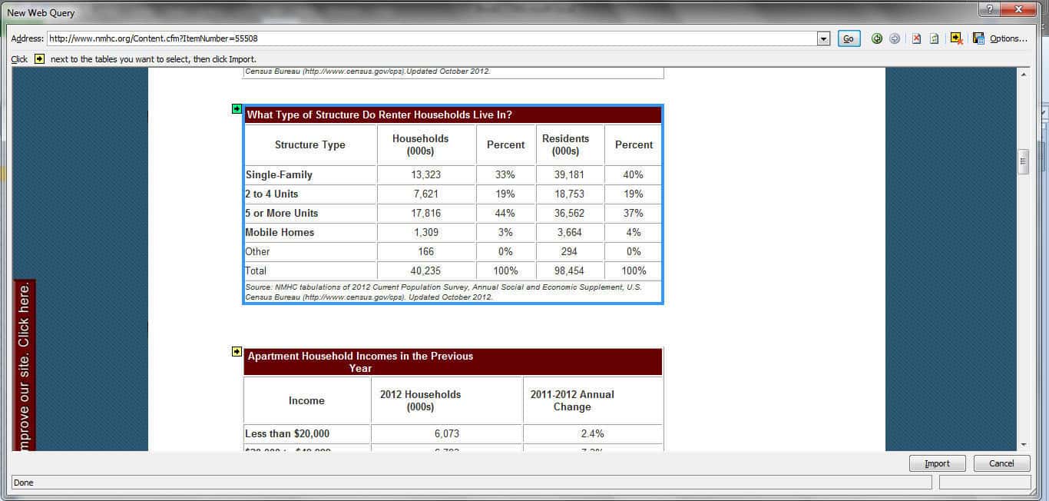
Task: Click the 'Improve our site. Click here.' banner
Action: pyautogui.click(x=25, y=365)
